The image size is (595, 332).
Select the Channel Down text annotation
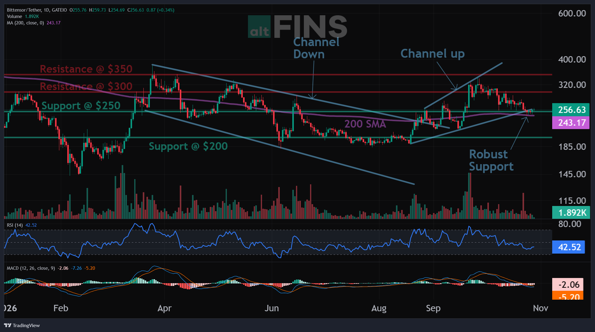(x=316, y=48)
